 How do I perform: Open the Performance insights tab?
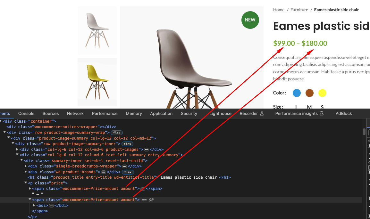click(299, 114)
